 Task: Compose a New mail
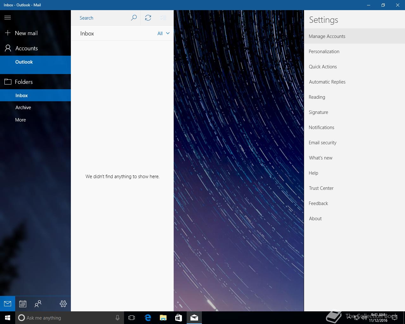click(26, 33)
